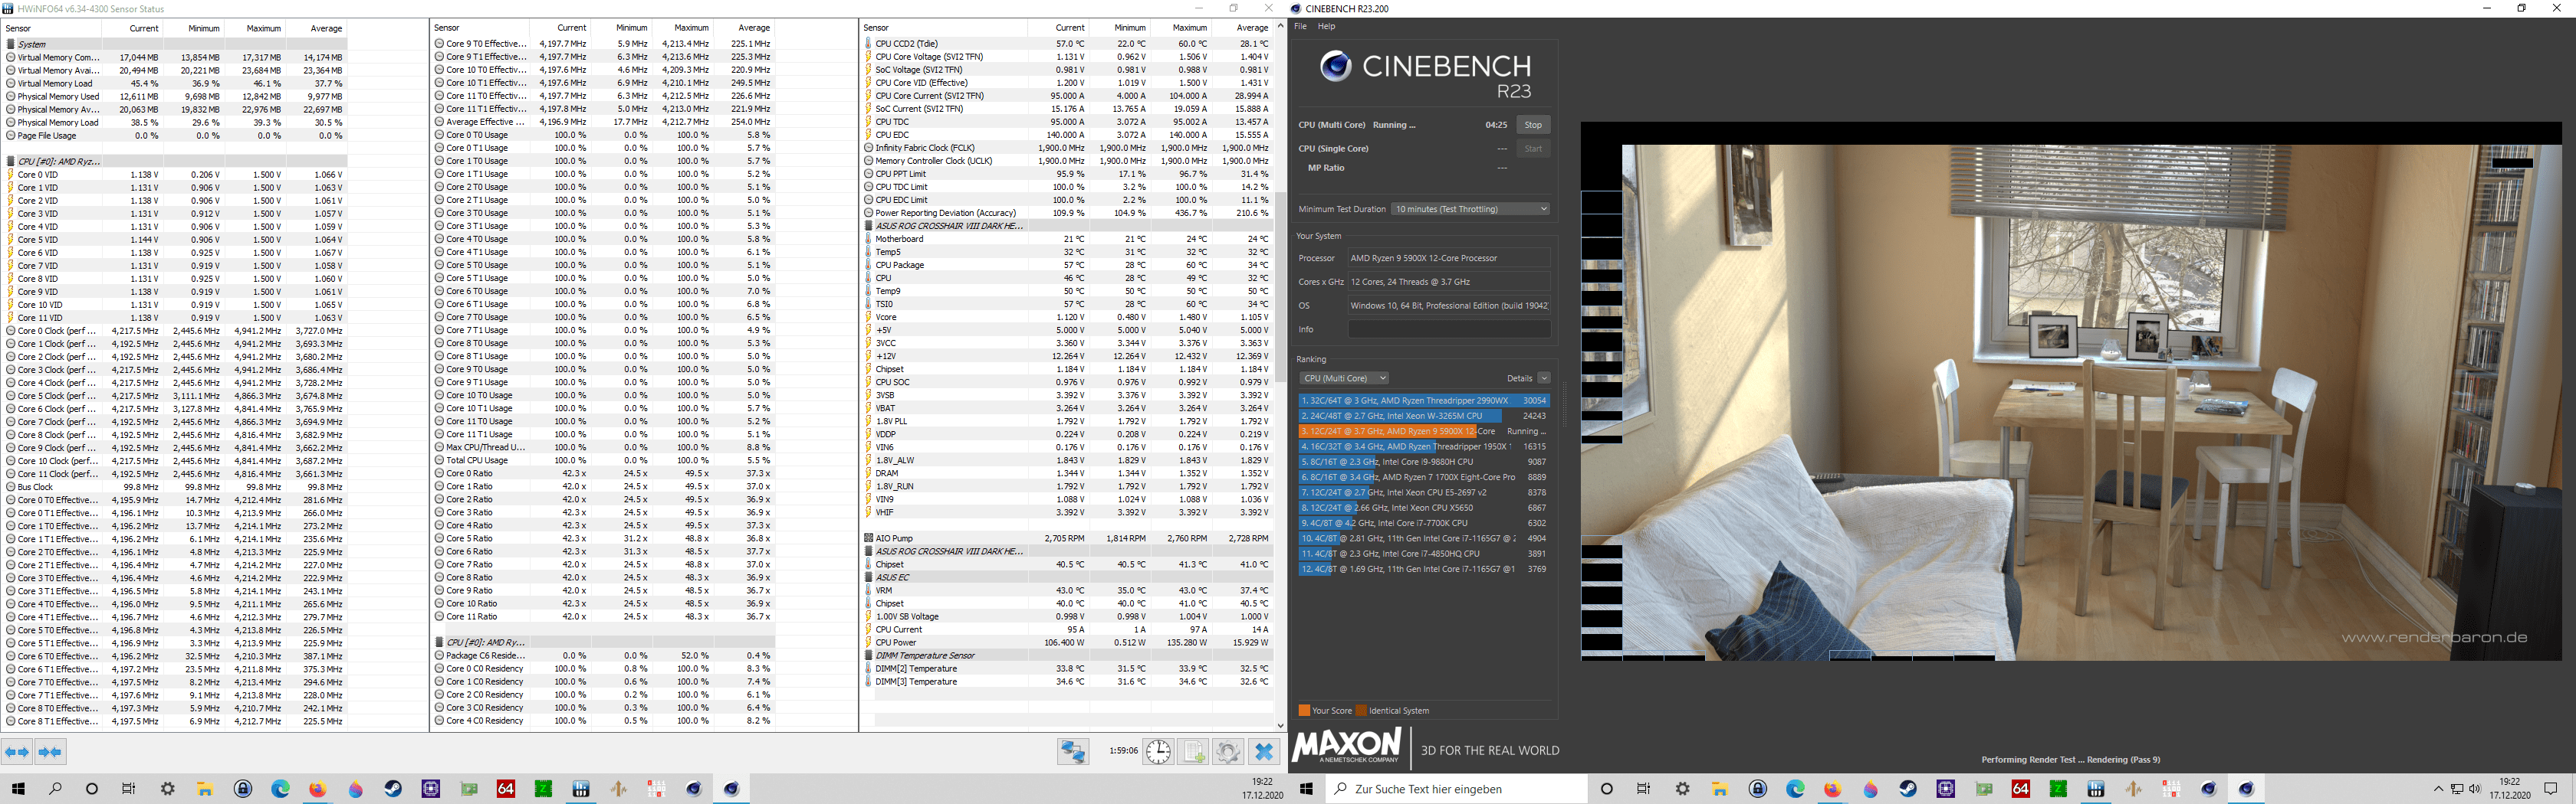Start HWiNFO logging via the sheet-plus icon

pos(1194,752)
